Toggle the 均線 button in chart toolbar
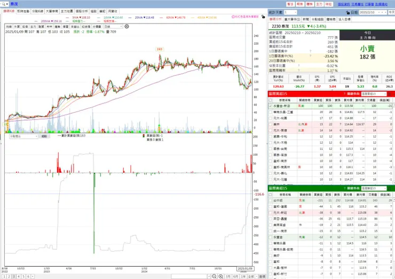 [9, 27]
